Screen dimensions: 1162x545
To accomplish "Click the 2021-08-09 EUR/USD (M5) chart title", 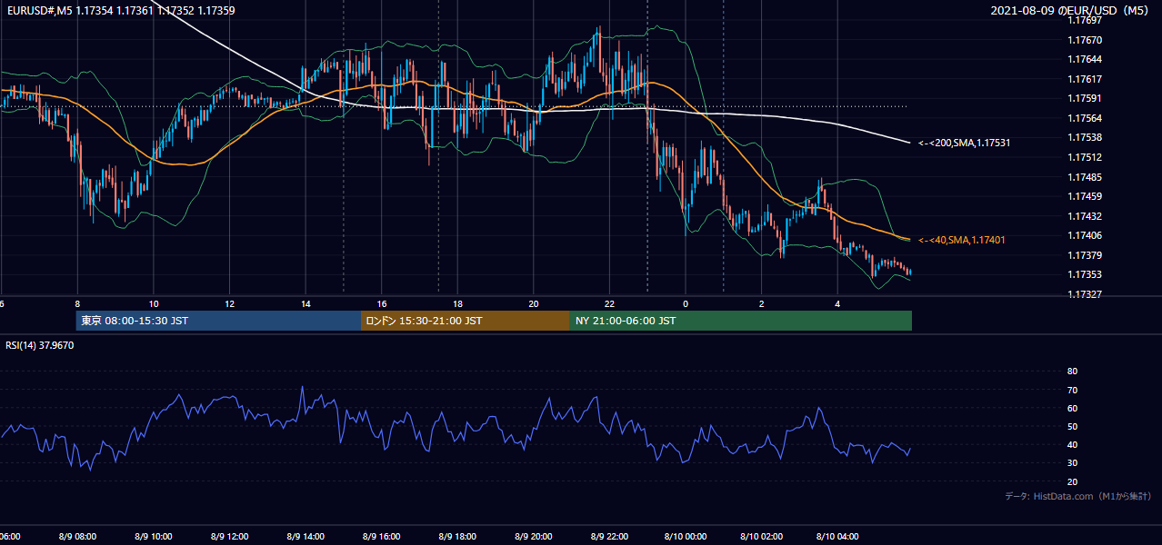I will click(1071, 11).
